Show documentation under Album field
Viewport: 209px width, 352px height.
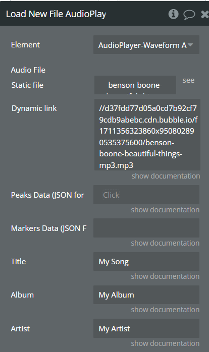tap(165, 310)
